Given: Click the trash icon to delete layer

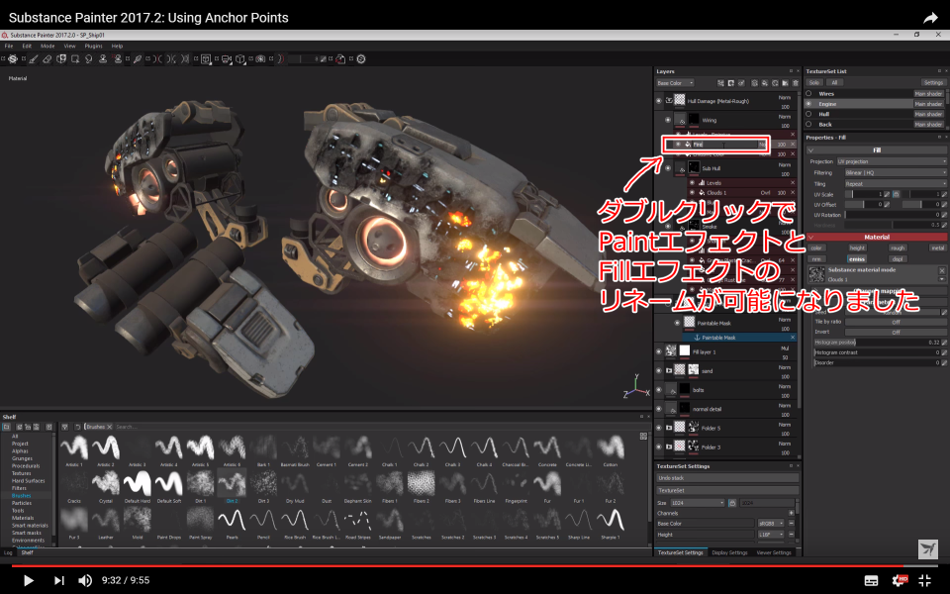Looking at the screenshot, I should click(x=795, y=83).
